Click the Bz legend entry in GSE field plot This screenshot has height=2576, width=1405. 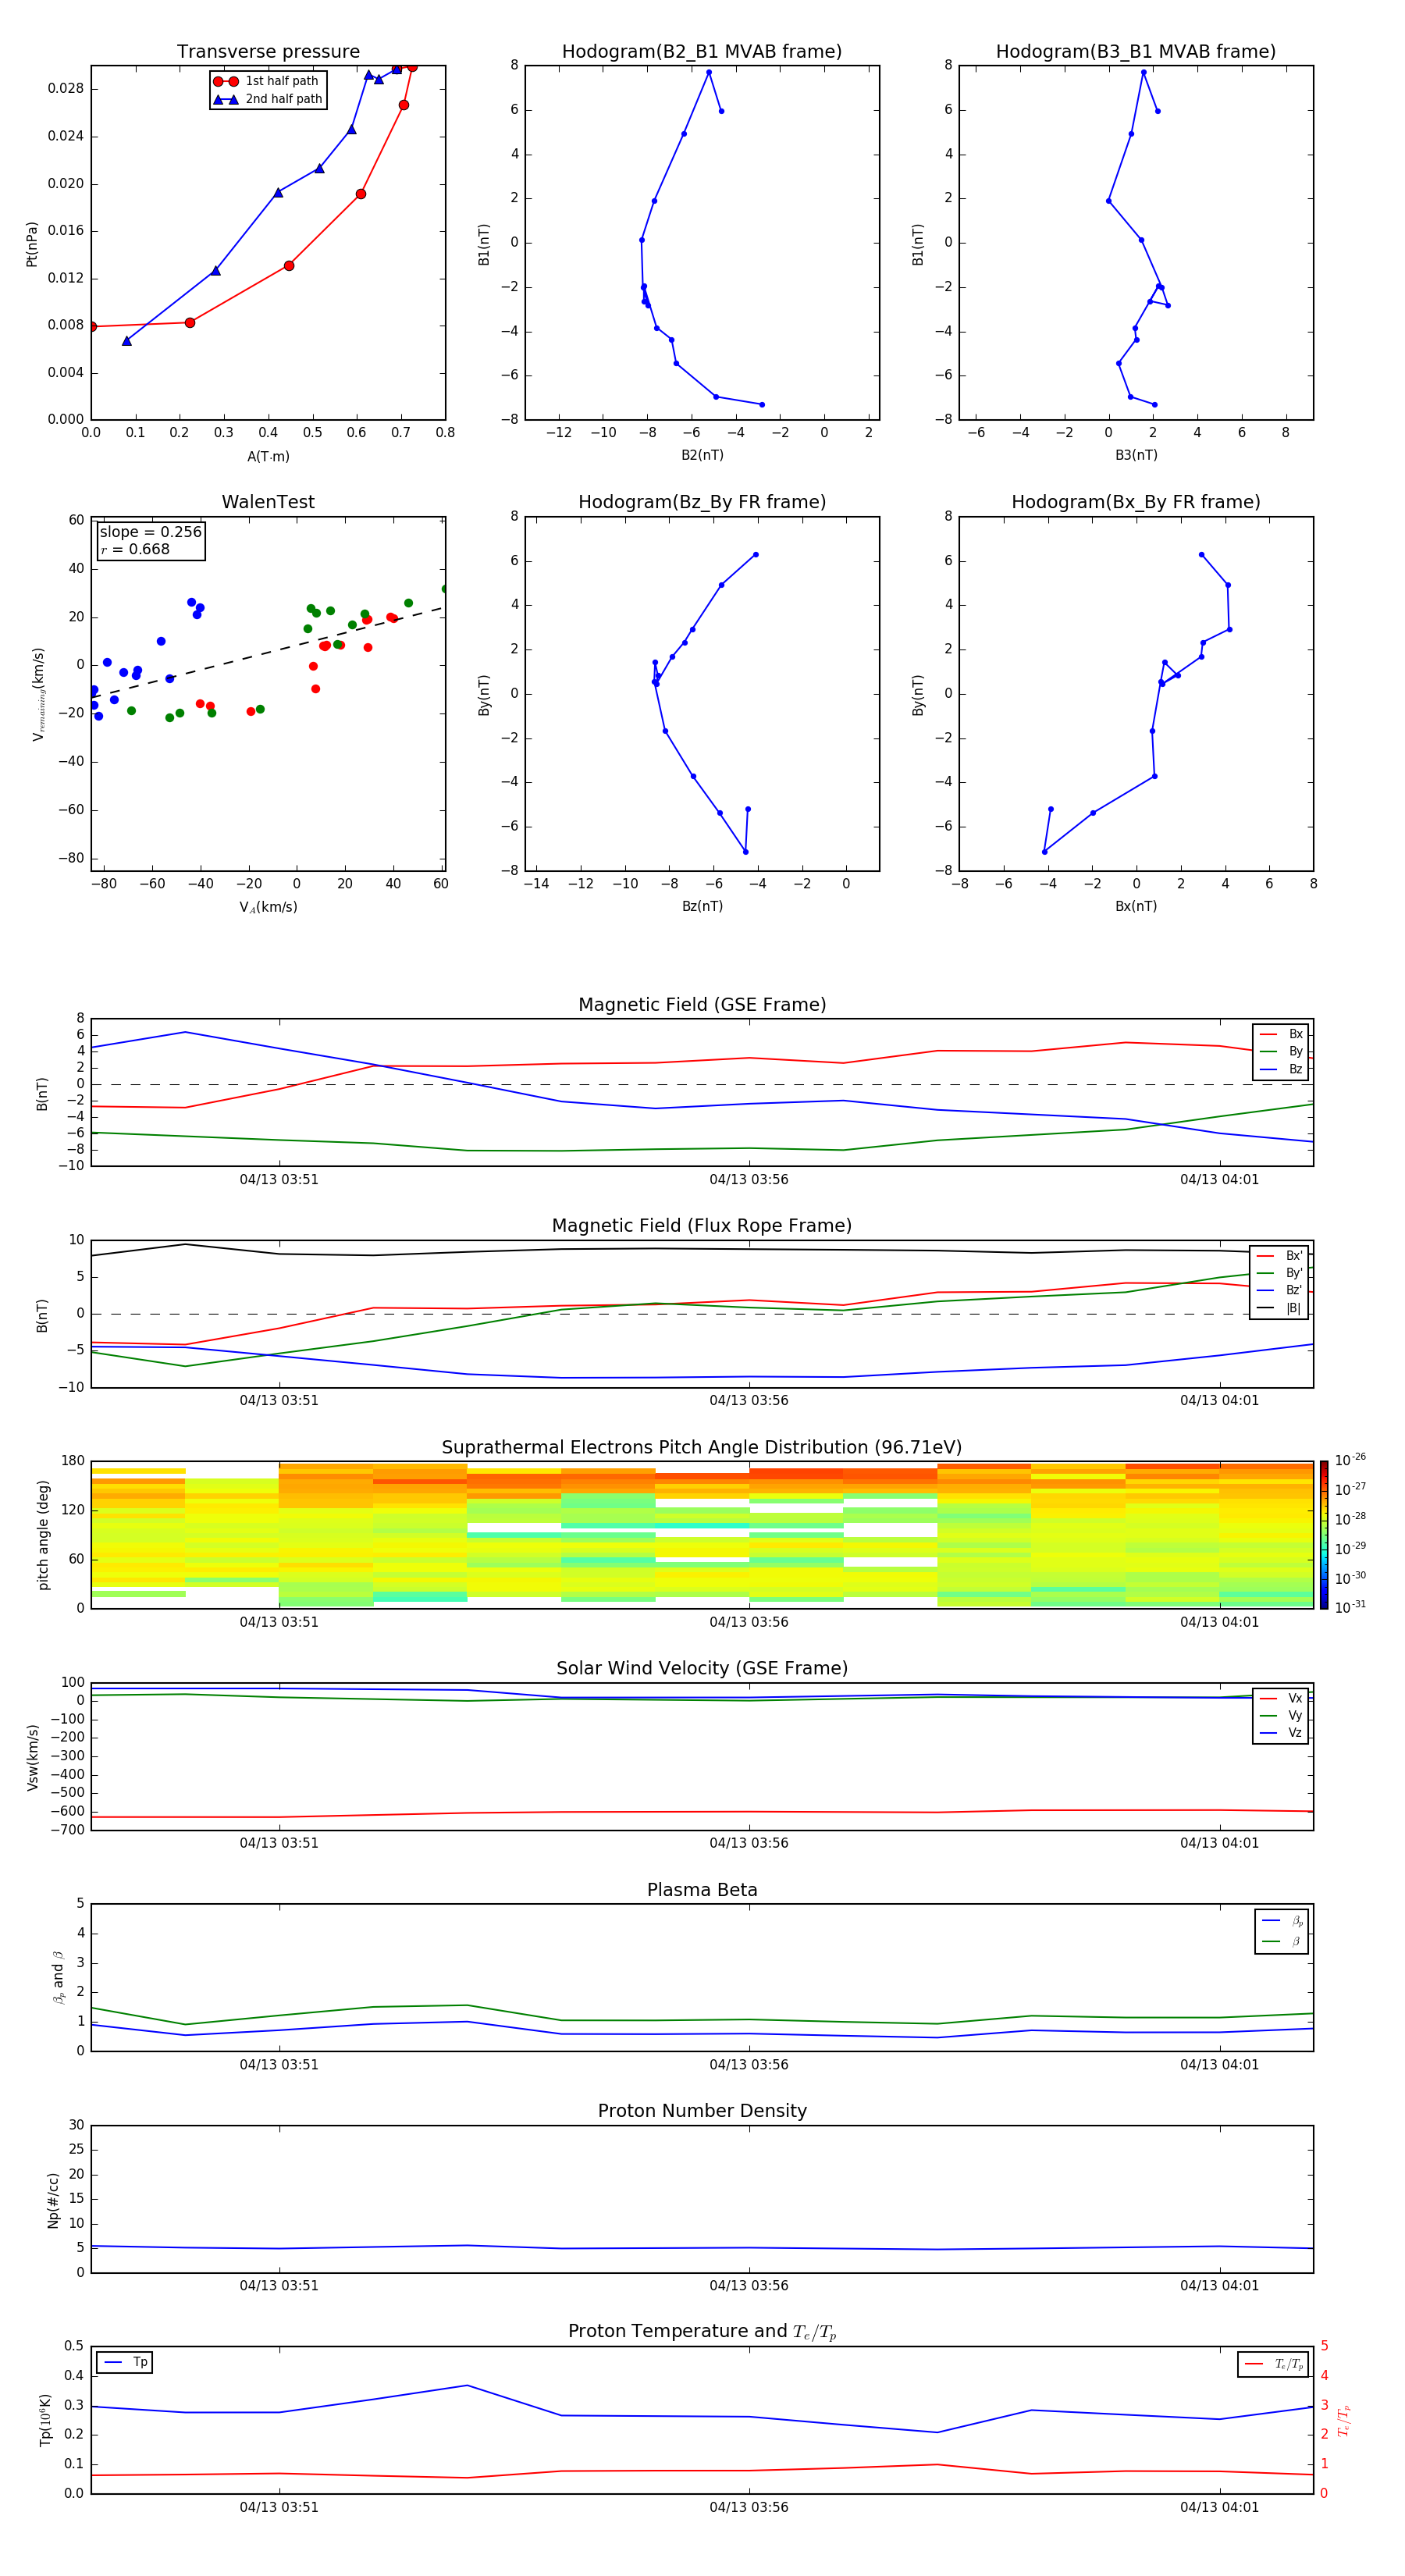tap(1281, 1070)
